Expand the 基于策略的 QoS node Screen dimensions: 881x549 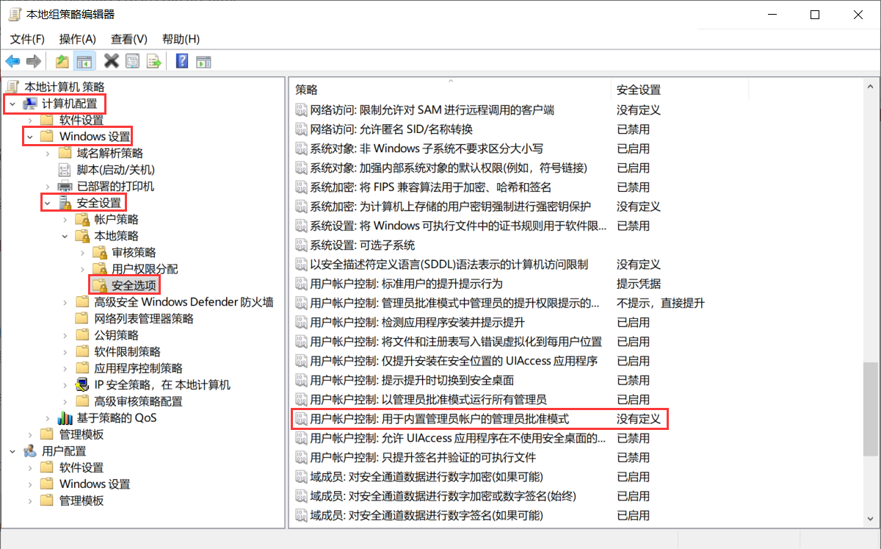point(47,418)
